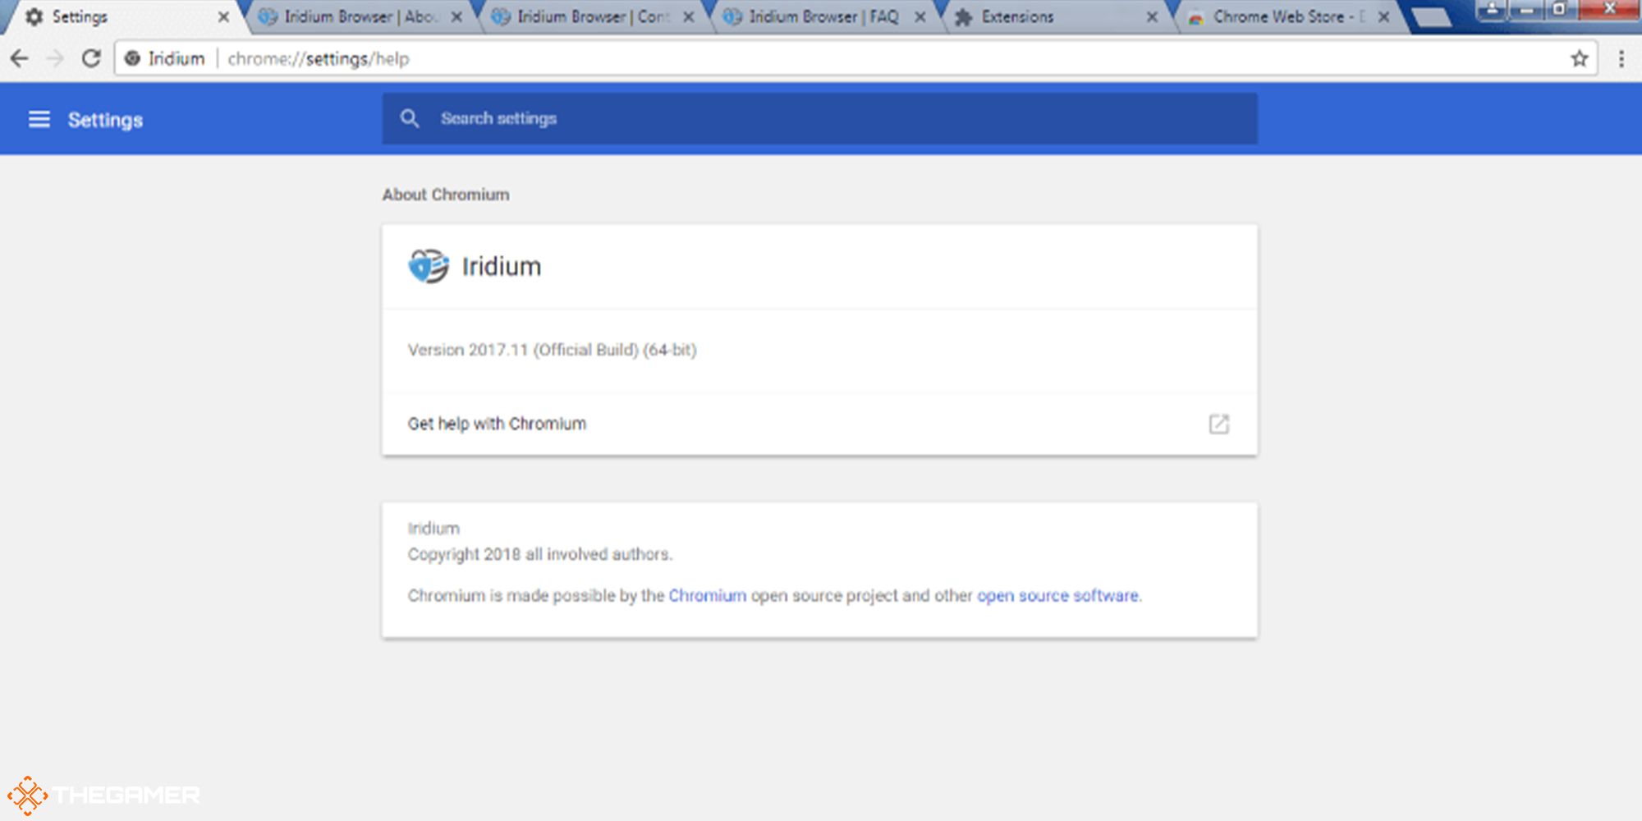
Task: Open a new tab
Action: click(x=1433, y=17)
